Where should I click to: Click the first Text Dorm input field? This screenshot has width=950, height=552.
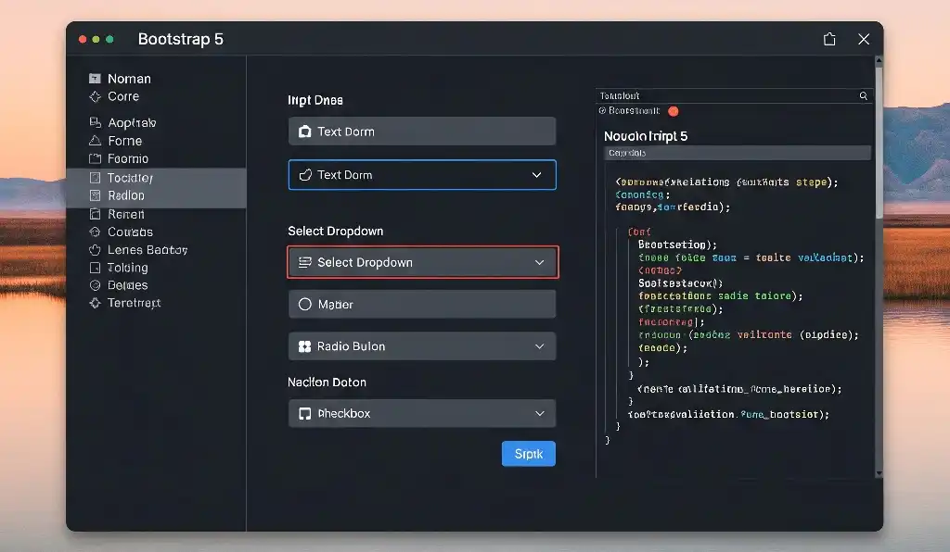click(x=422, y=132)
